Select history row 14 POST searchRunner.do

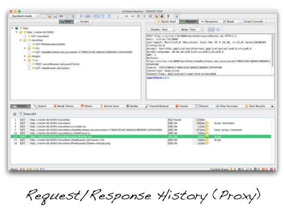141,137
